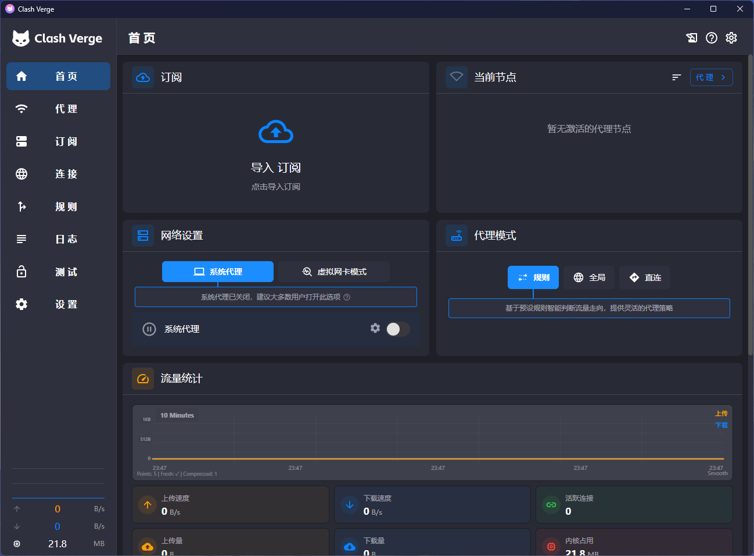This screenshot has width=754, height=556.
Task: Click the 下载速度 arrow icon
Action: tap(350, 505)
